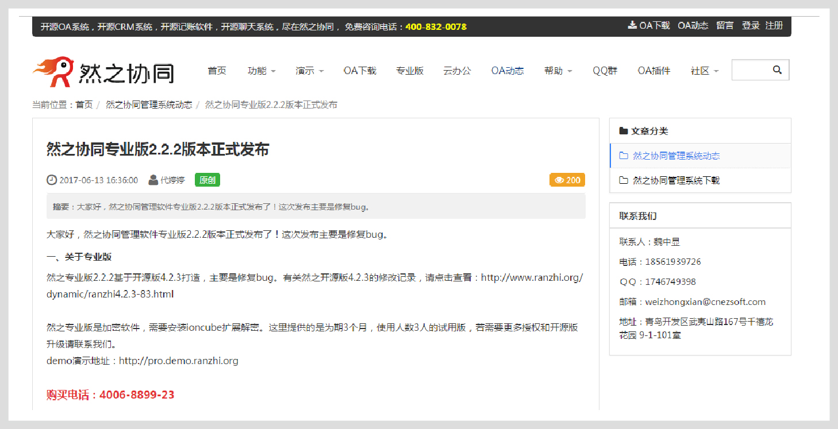Open the OA插件 nav item
Screen dimensions: 838x429
[654, 71]
